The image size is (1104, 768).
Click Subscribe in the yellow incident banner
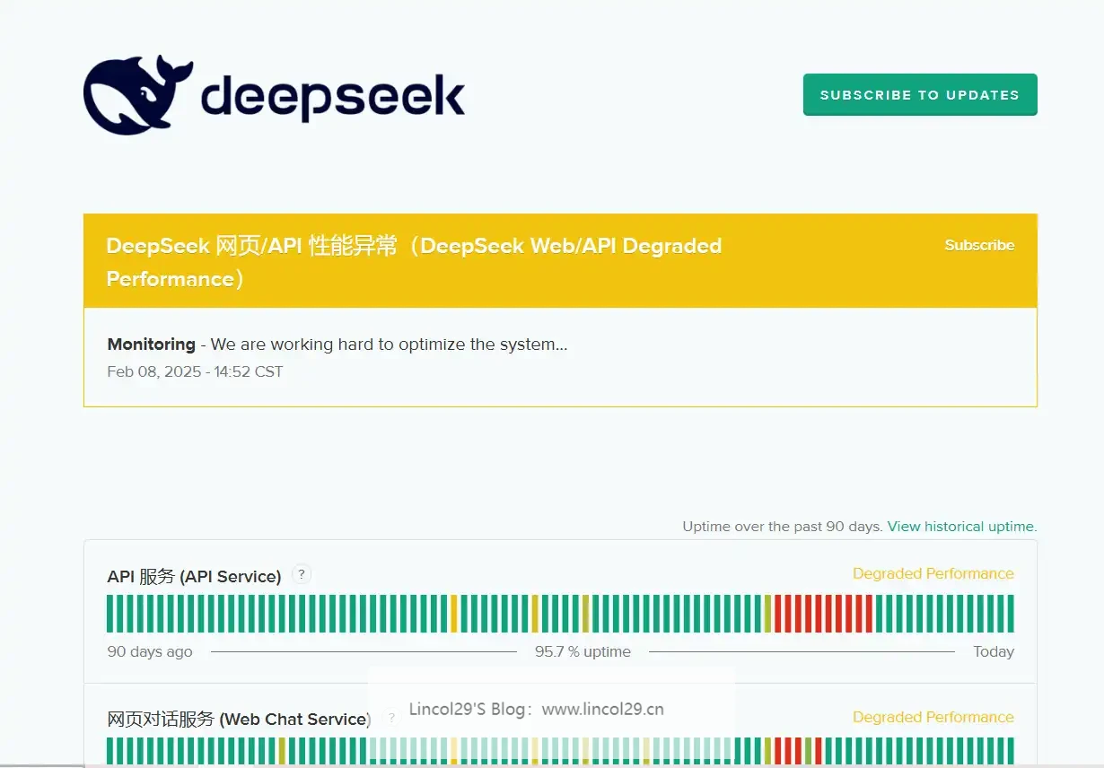[978, 245]
